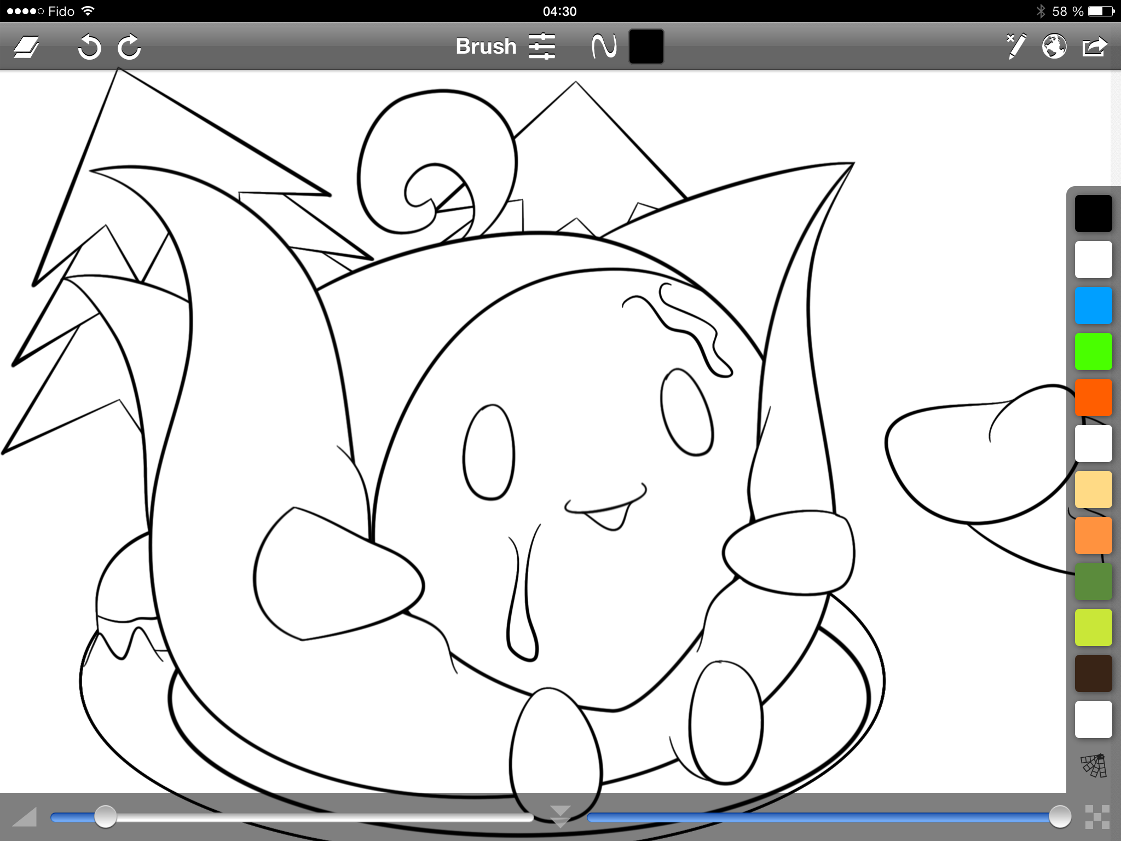This screenshot has width=1121, height=841.
Task: Tap the 04:30 clock in status bar
Action: coord(560,11)
